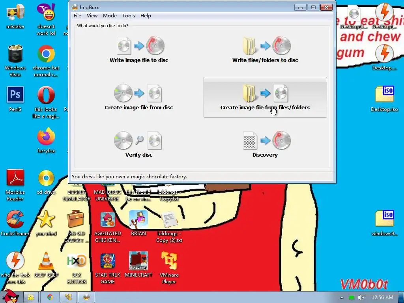Select the 'MINECRAFT' desktop icon

coord(138,265)
